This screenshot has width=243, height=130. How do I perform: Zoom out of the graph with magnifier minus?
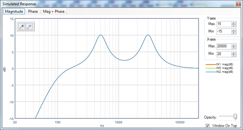click(x=29, y=27)
